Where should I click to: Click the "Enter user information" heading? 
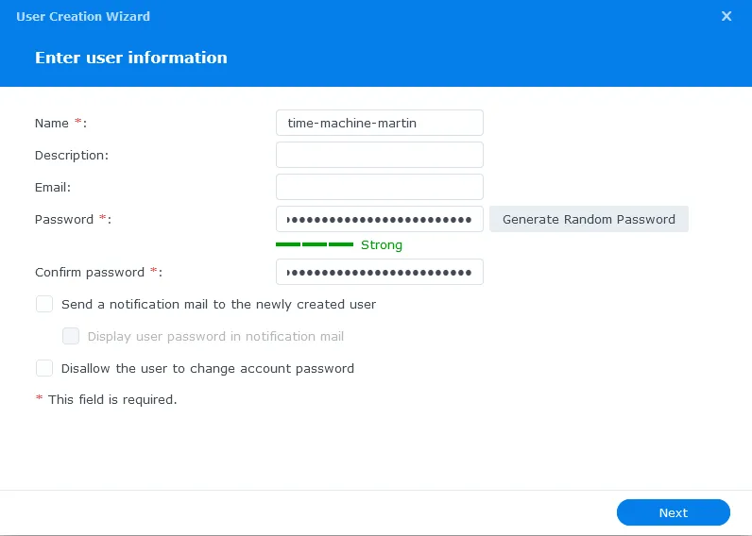131,58
